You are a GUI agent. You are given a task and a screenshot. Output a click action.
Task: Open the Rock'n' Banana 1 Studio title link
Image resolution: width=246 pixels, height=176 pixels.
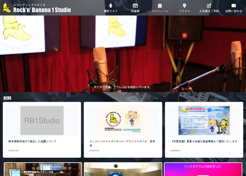click(x=42, y=10)
